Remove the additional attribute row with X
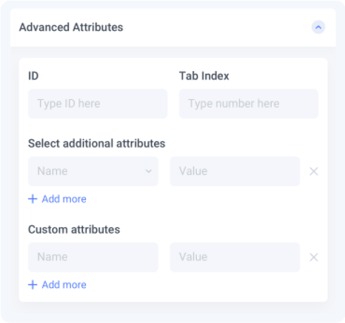Screen dimensions: 345x323 coord(314,171)
